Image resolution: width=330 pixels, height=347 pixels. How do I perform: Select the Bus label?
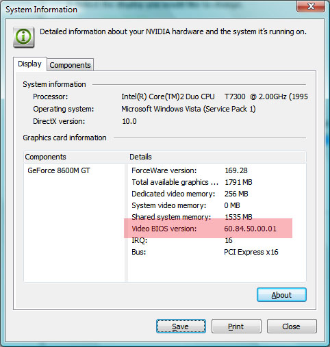[139, 252]
